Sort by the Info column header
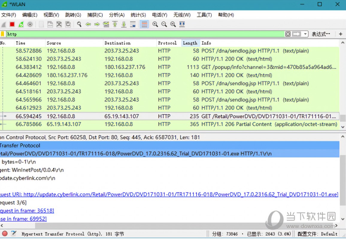 tap(270, 43)
